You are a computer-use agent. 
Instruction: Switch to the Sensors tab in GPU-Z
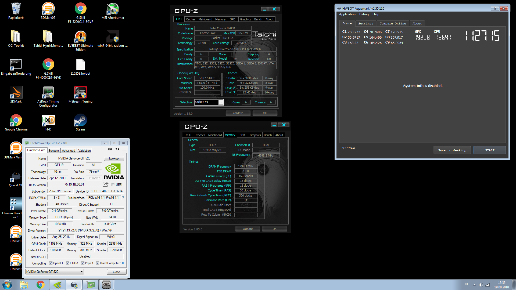(53, 151)
